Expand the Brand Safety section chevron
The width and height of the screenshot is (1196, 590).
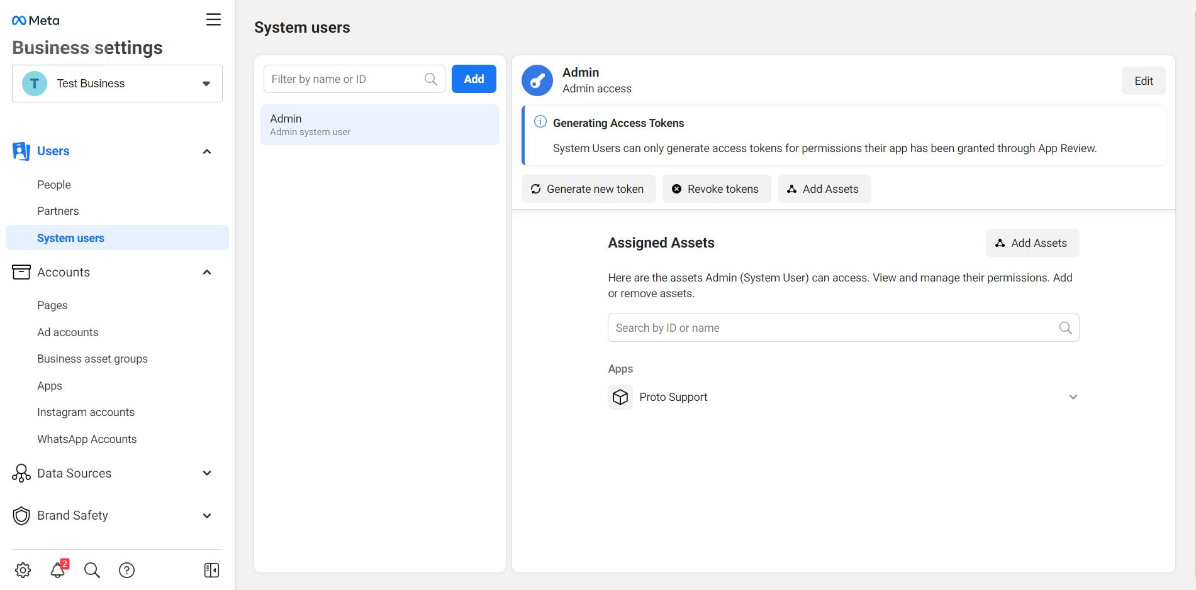(x=207, y=516)
